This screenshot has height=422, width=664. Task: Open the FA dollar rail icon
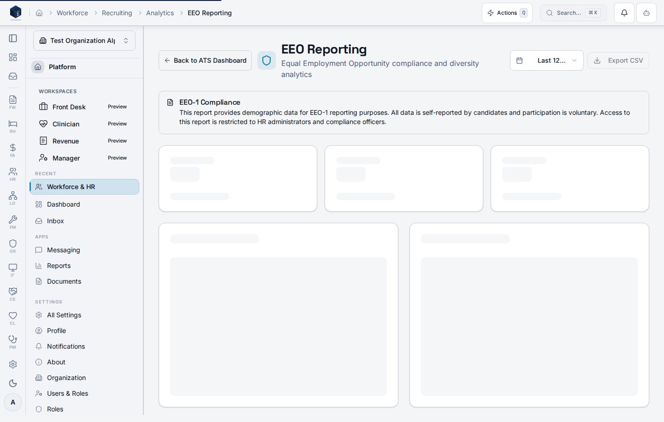pos(13,150)
